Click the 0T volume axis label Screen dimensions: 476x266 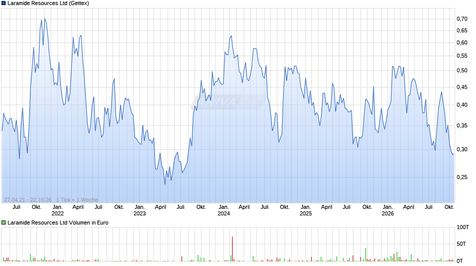click(460, 261)
